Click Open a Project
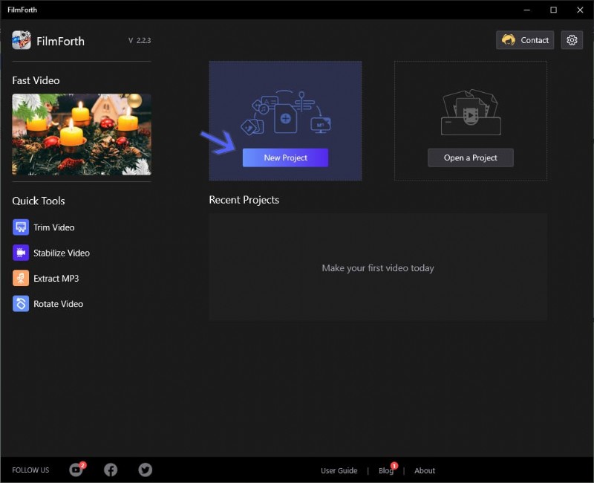Image resolution: width=594 pixels, height=483 pixels. point(470,158)
